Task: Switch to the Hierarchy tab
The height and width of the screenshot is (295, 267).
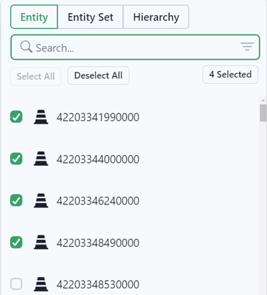Action: pyautogui.click(x=156, y=17)
